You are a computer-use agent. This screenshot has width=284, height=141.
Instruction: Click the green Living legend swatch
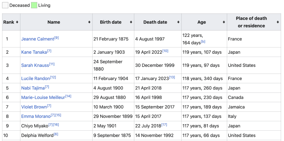point(34,5)
